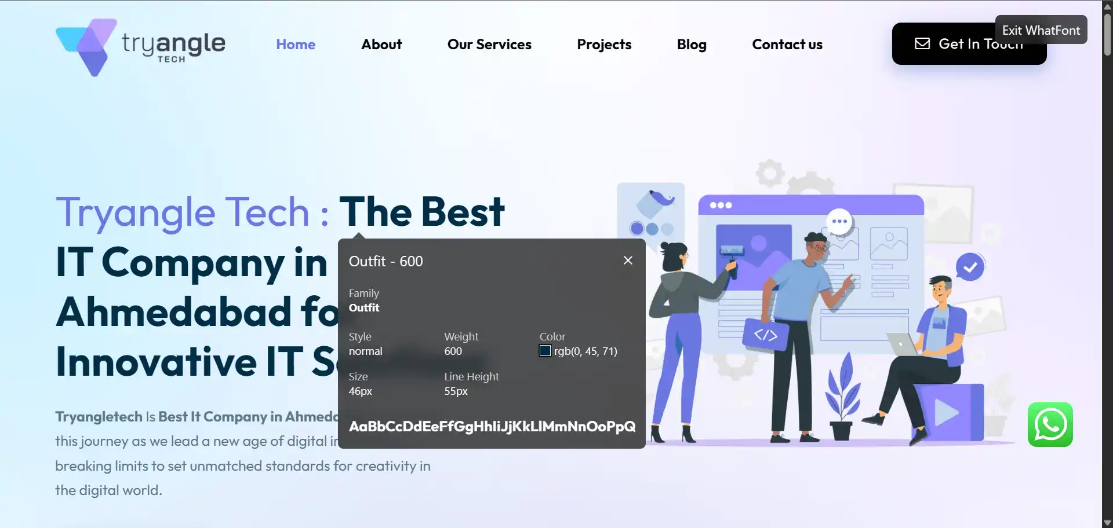
Task: Click the Get In Touch button
Action: click(969, 44)
